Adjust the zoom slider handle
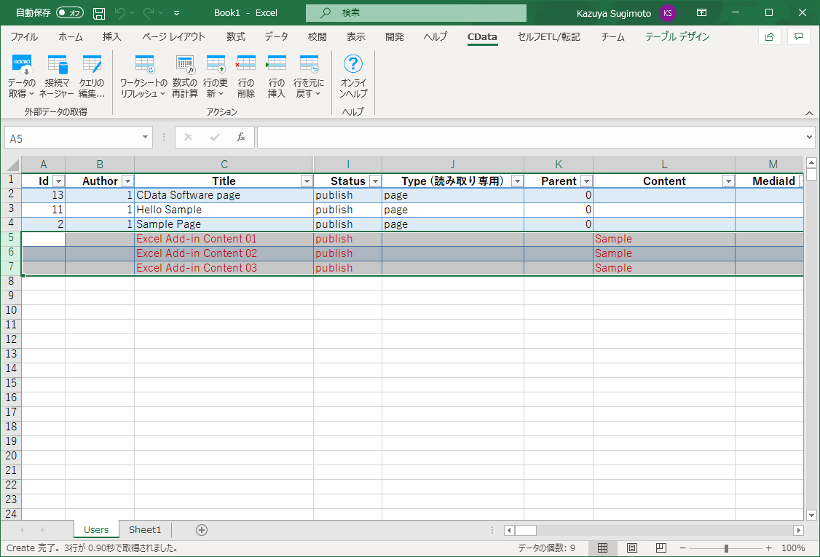Viewport: 820px width, 557px height. pos(726,548)
